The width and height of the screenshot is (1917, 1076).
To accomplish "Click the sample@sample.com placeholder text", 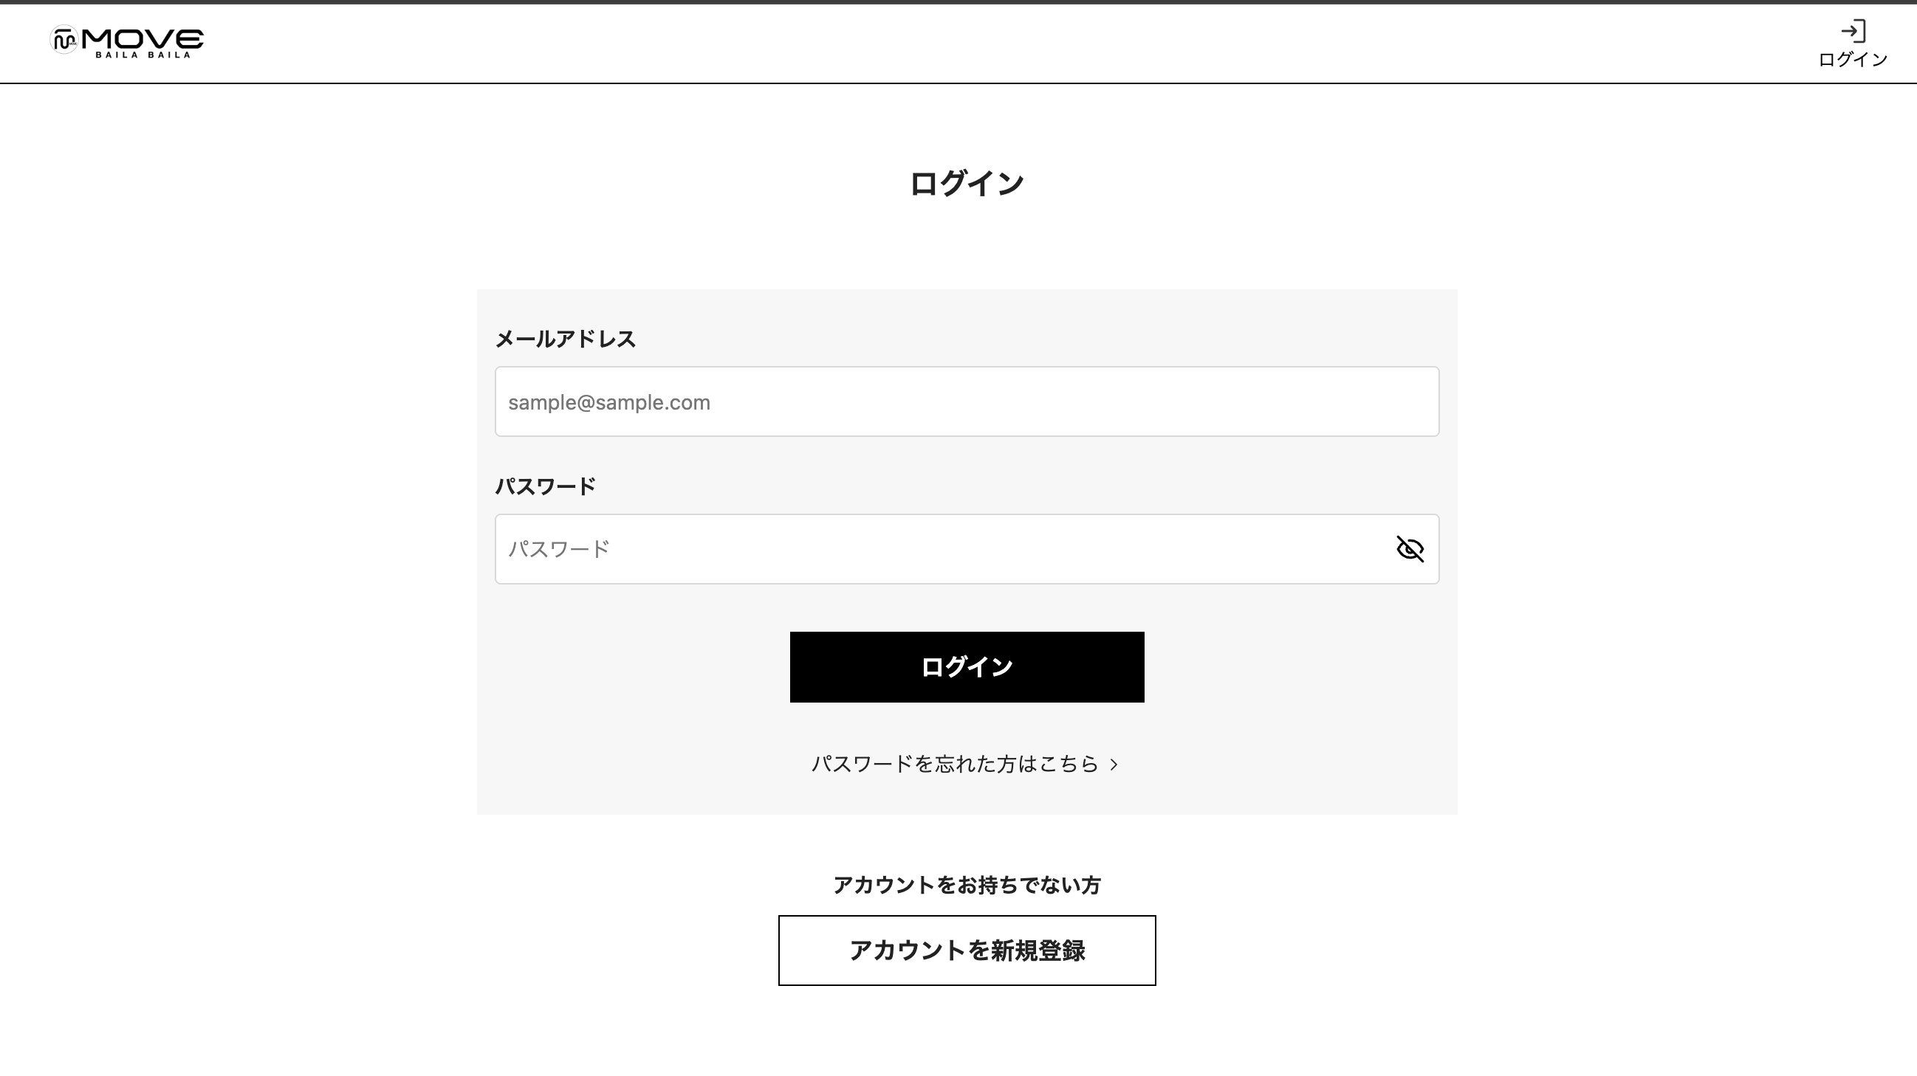I will pos(608,402).
